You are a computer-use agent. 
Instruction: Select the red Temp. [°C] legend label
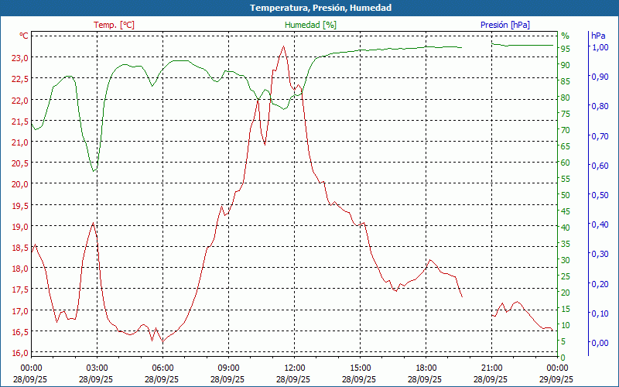[114, 25]
